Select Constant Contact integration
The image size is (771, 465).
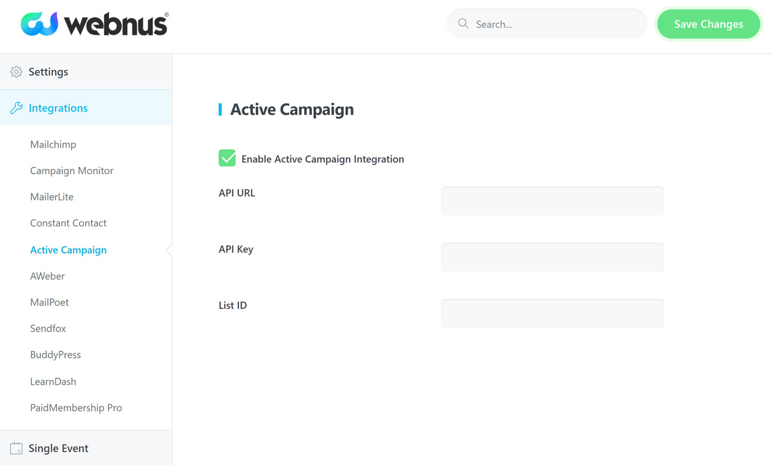pos(68,223)
